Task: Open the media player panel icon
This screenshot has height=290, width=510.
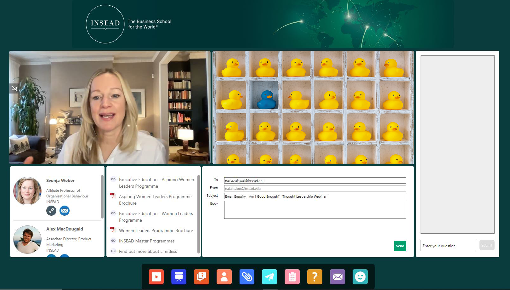Action: 156,277
